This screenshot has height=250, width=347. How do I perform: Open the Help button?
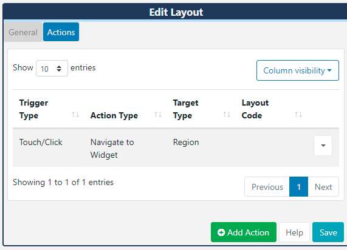294,232
